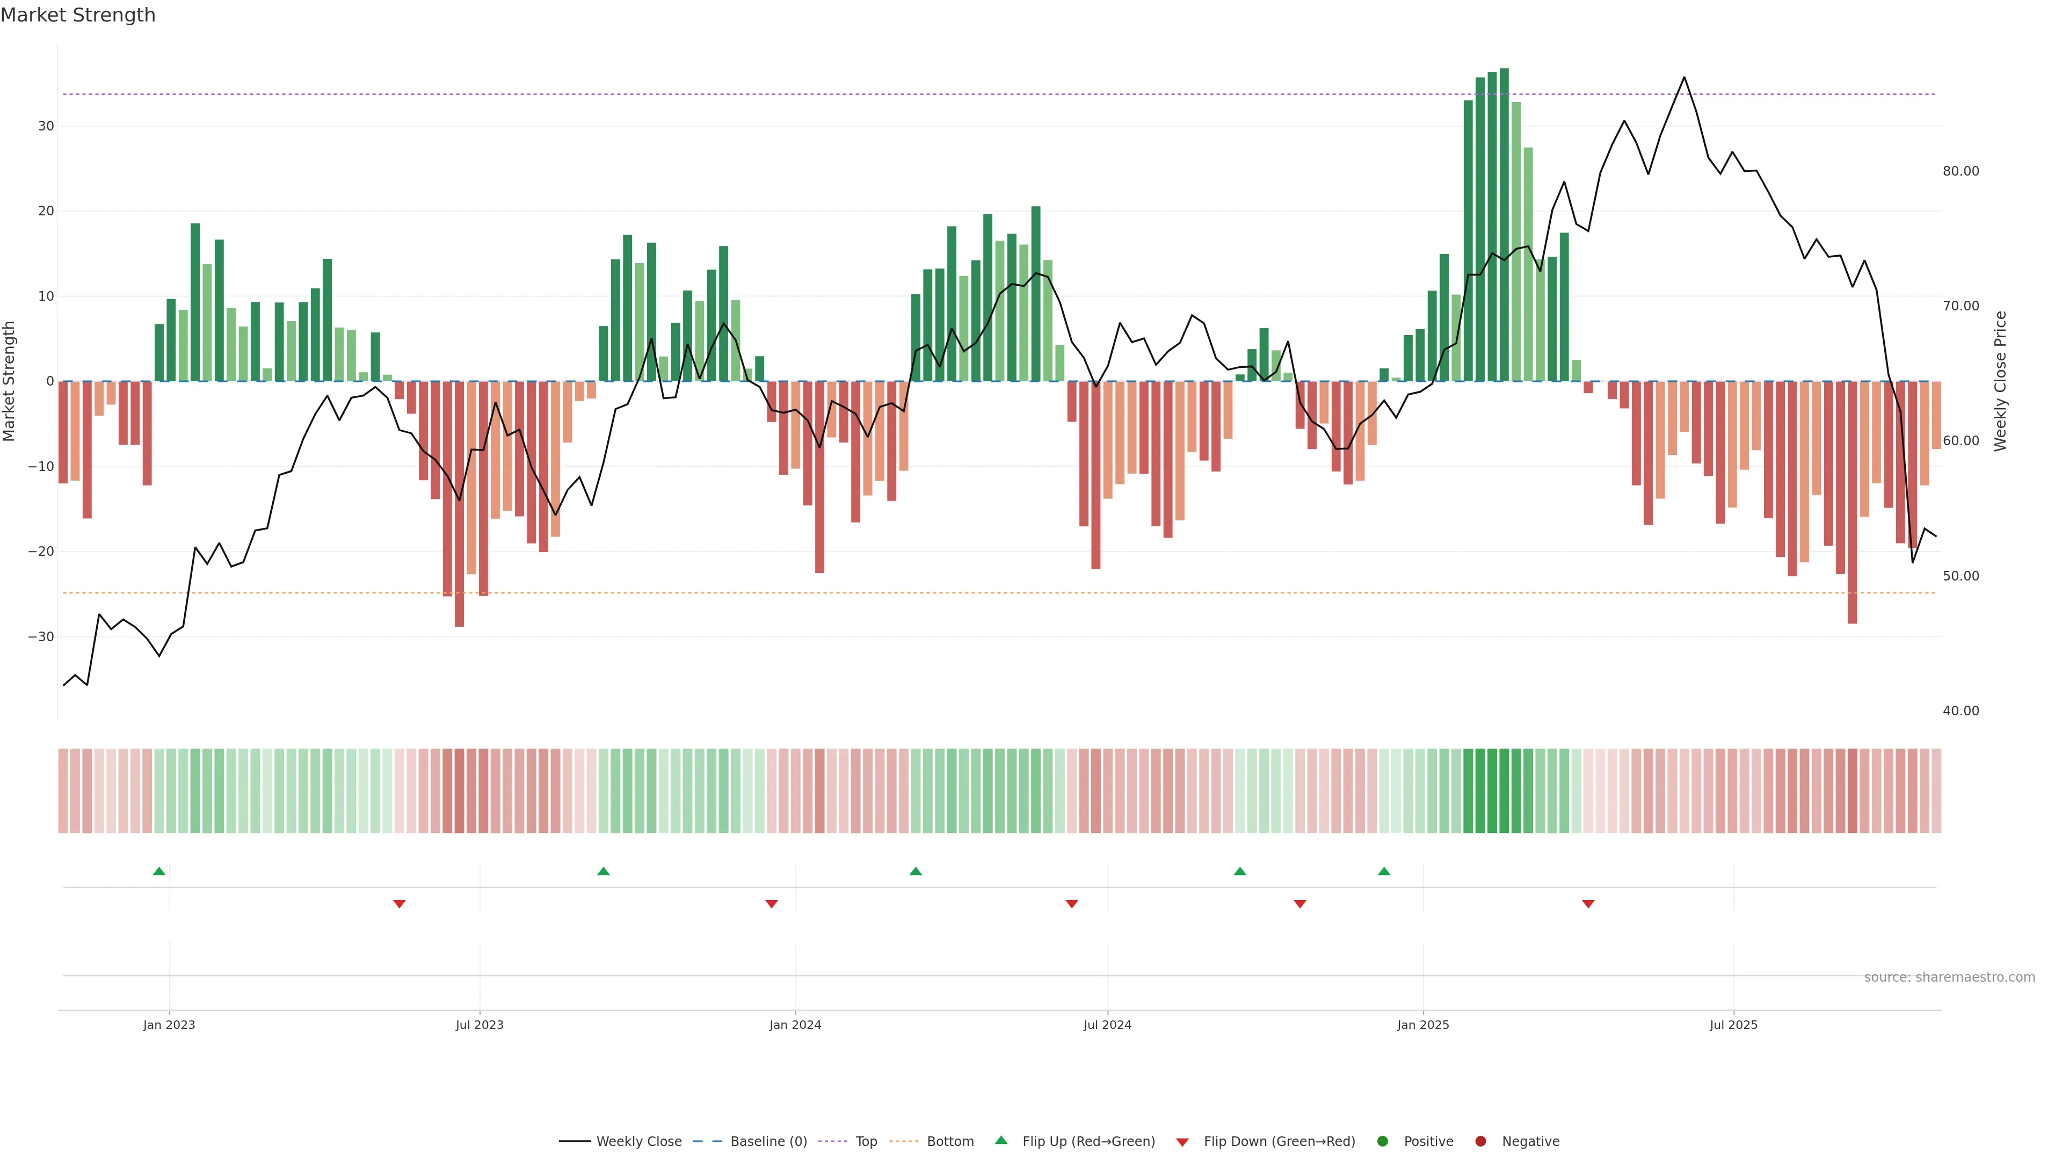2062x1160 pixels.
Task: Click the green flip-up marker after Jan 2024
Action: point(916,871)
